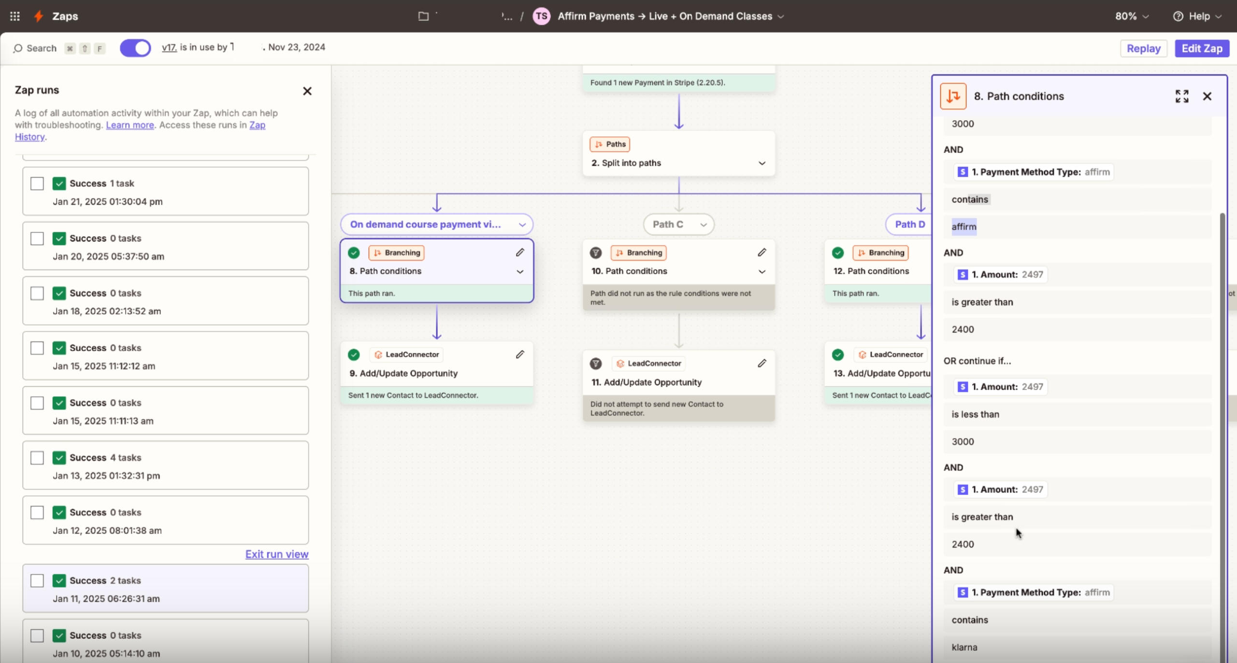The width and height of the screenshot is (1237, 663).
Task: Open the Help menu chevron
Action: (1219, 16)
